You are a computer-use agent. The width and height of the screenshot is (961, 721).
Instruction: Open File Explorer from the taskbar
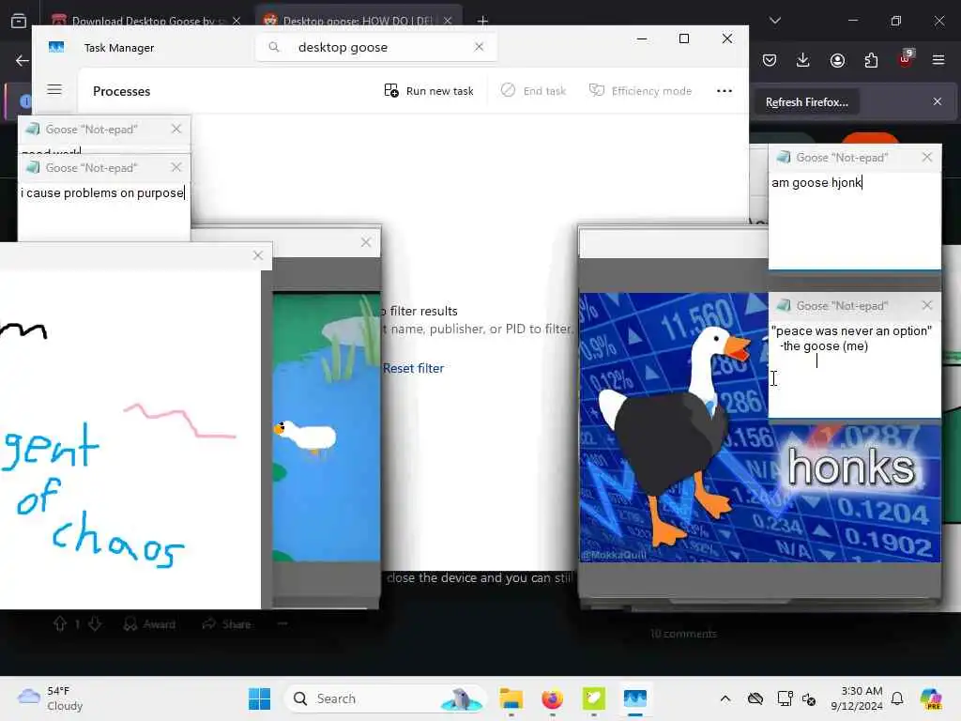511,698
